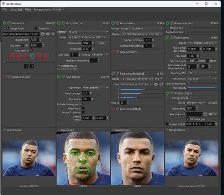Open the Detector YoloV5 dropdown
The image size is (224, 195).
pyautogui.click(x=88, y=32)
